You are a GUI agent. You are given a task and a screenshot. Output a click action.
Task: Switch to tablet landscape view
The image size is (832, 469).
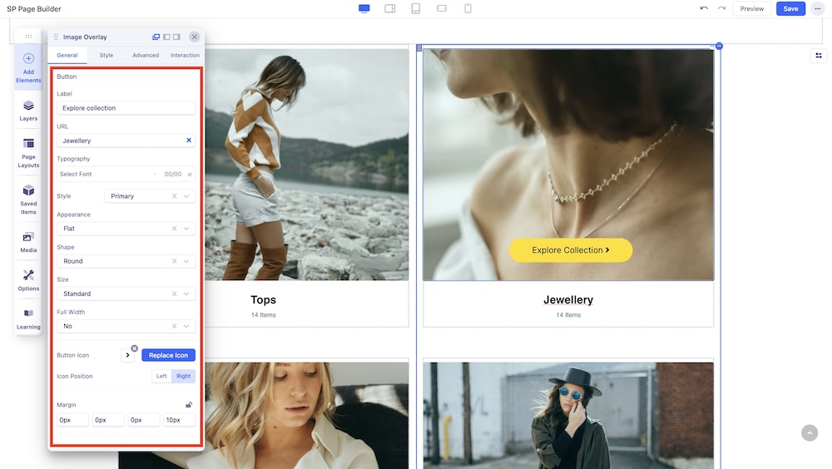pos(442,8)
